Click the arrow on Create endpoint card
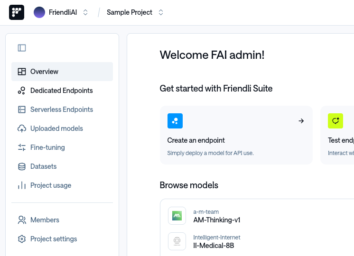Image resolution: width=354 pixels, height=256 pixels. (x=301, y=121)
